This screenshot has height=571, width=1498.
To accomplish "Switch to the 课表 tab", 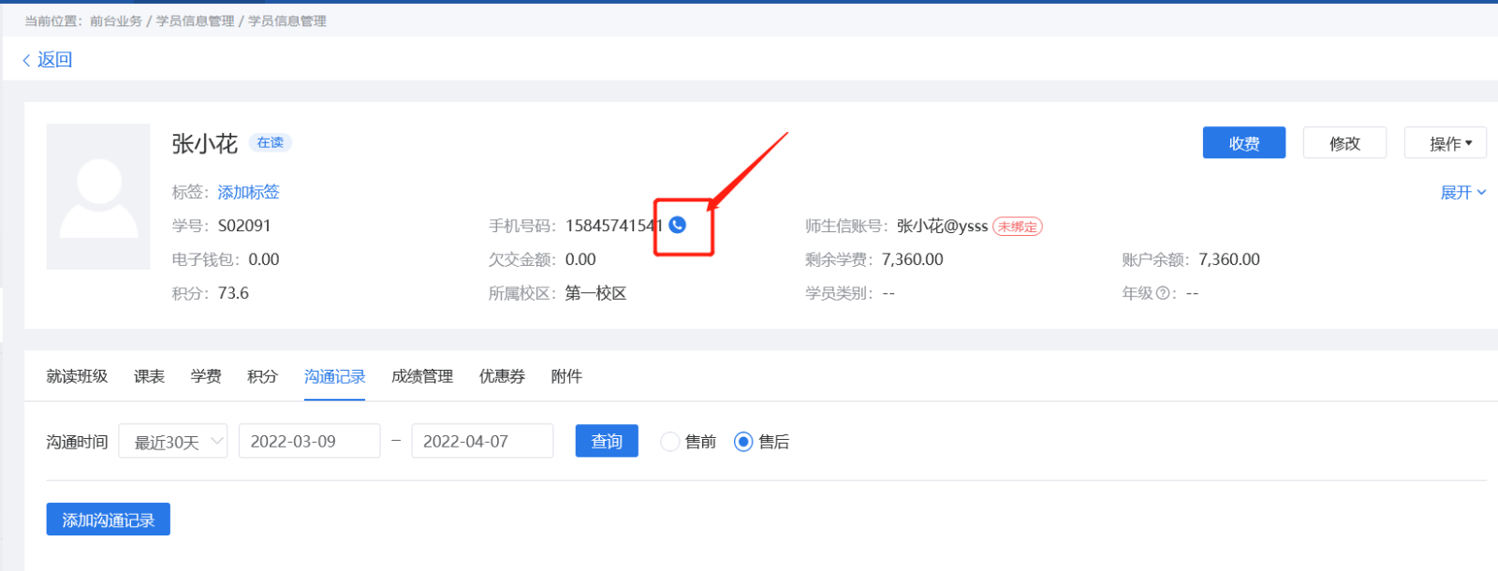I will [x=149, y=376].
